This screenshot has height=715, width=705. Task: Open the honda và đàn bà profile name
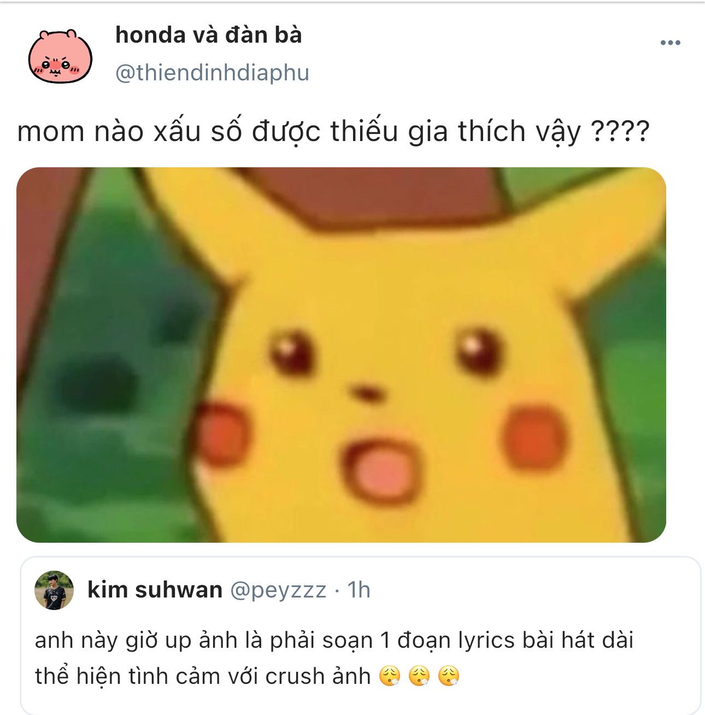[x=208, y=35]
